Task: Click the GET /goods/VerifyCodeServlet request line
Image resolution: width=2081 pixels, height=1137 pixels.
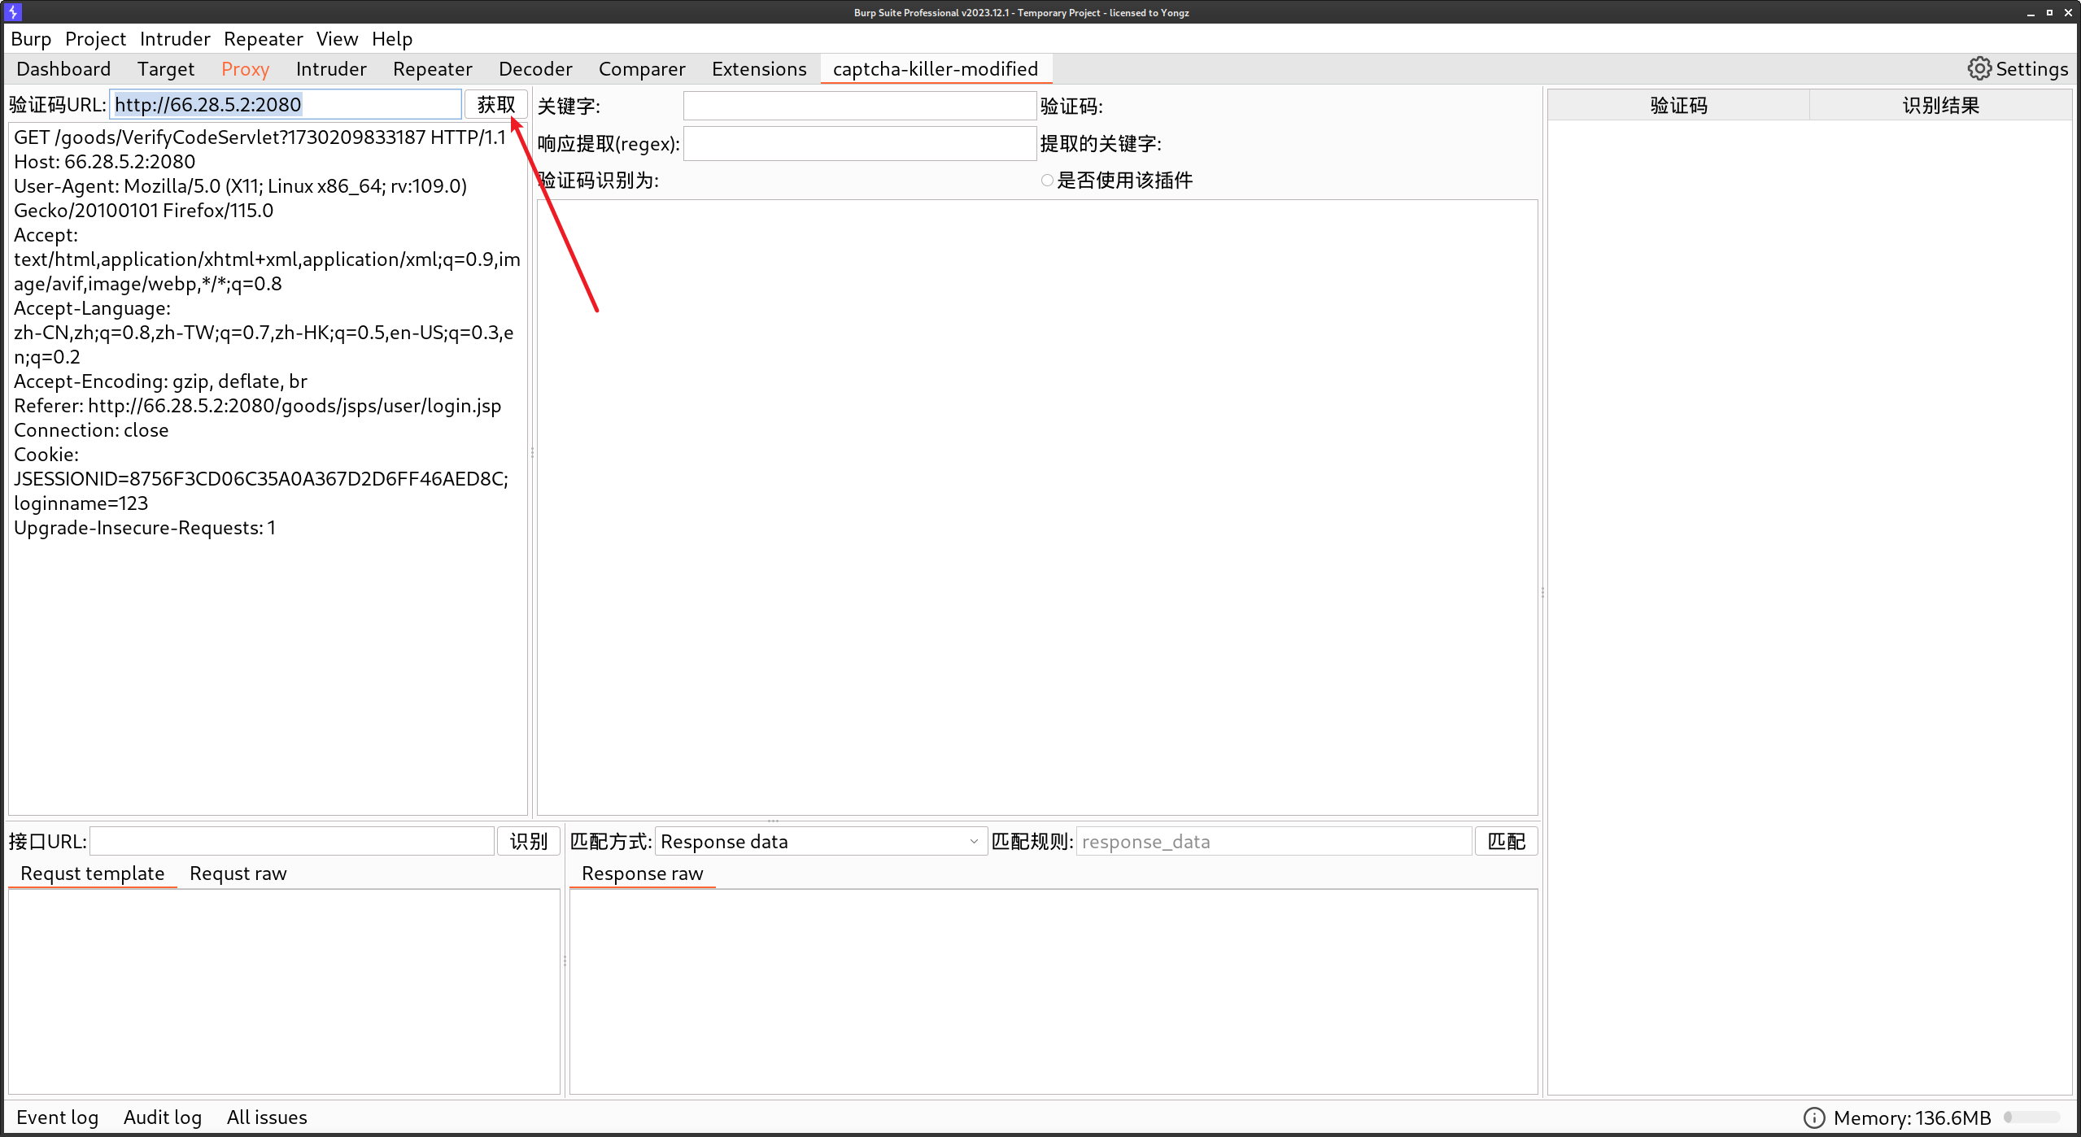Action: point(260,137)
